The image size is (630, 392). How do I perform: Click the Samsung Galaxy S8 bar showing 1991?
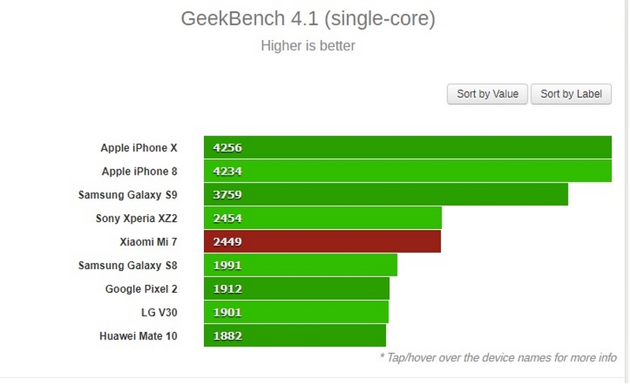pyautogui.click(x=300, y=265)
